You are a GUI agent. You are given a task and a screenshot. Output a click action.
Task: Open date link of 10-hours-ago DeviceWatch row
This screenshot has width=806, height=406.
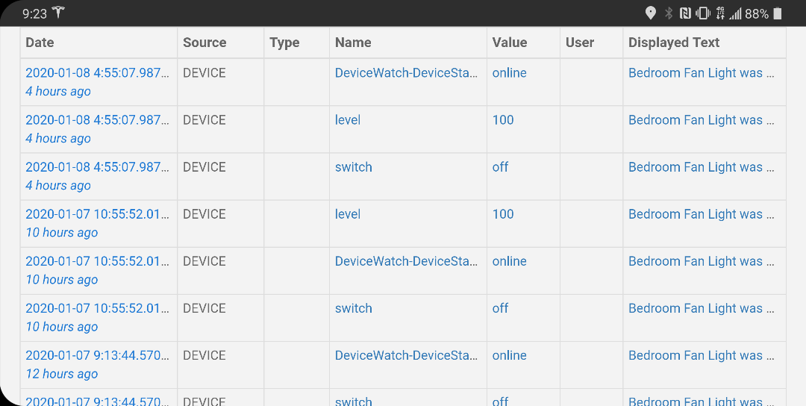[97, 261]
